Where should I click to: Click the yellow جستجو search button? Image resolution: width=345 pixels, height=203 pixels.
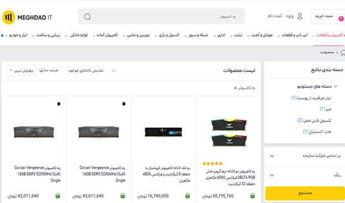(x=305, y=193)
